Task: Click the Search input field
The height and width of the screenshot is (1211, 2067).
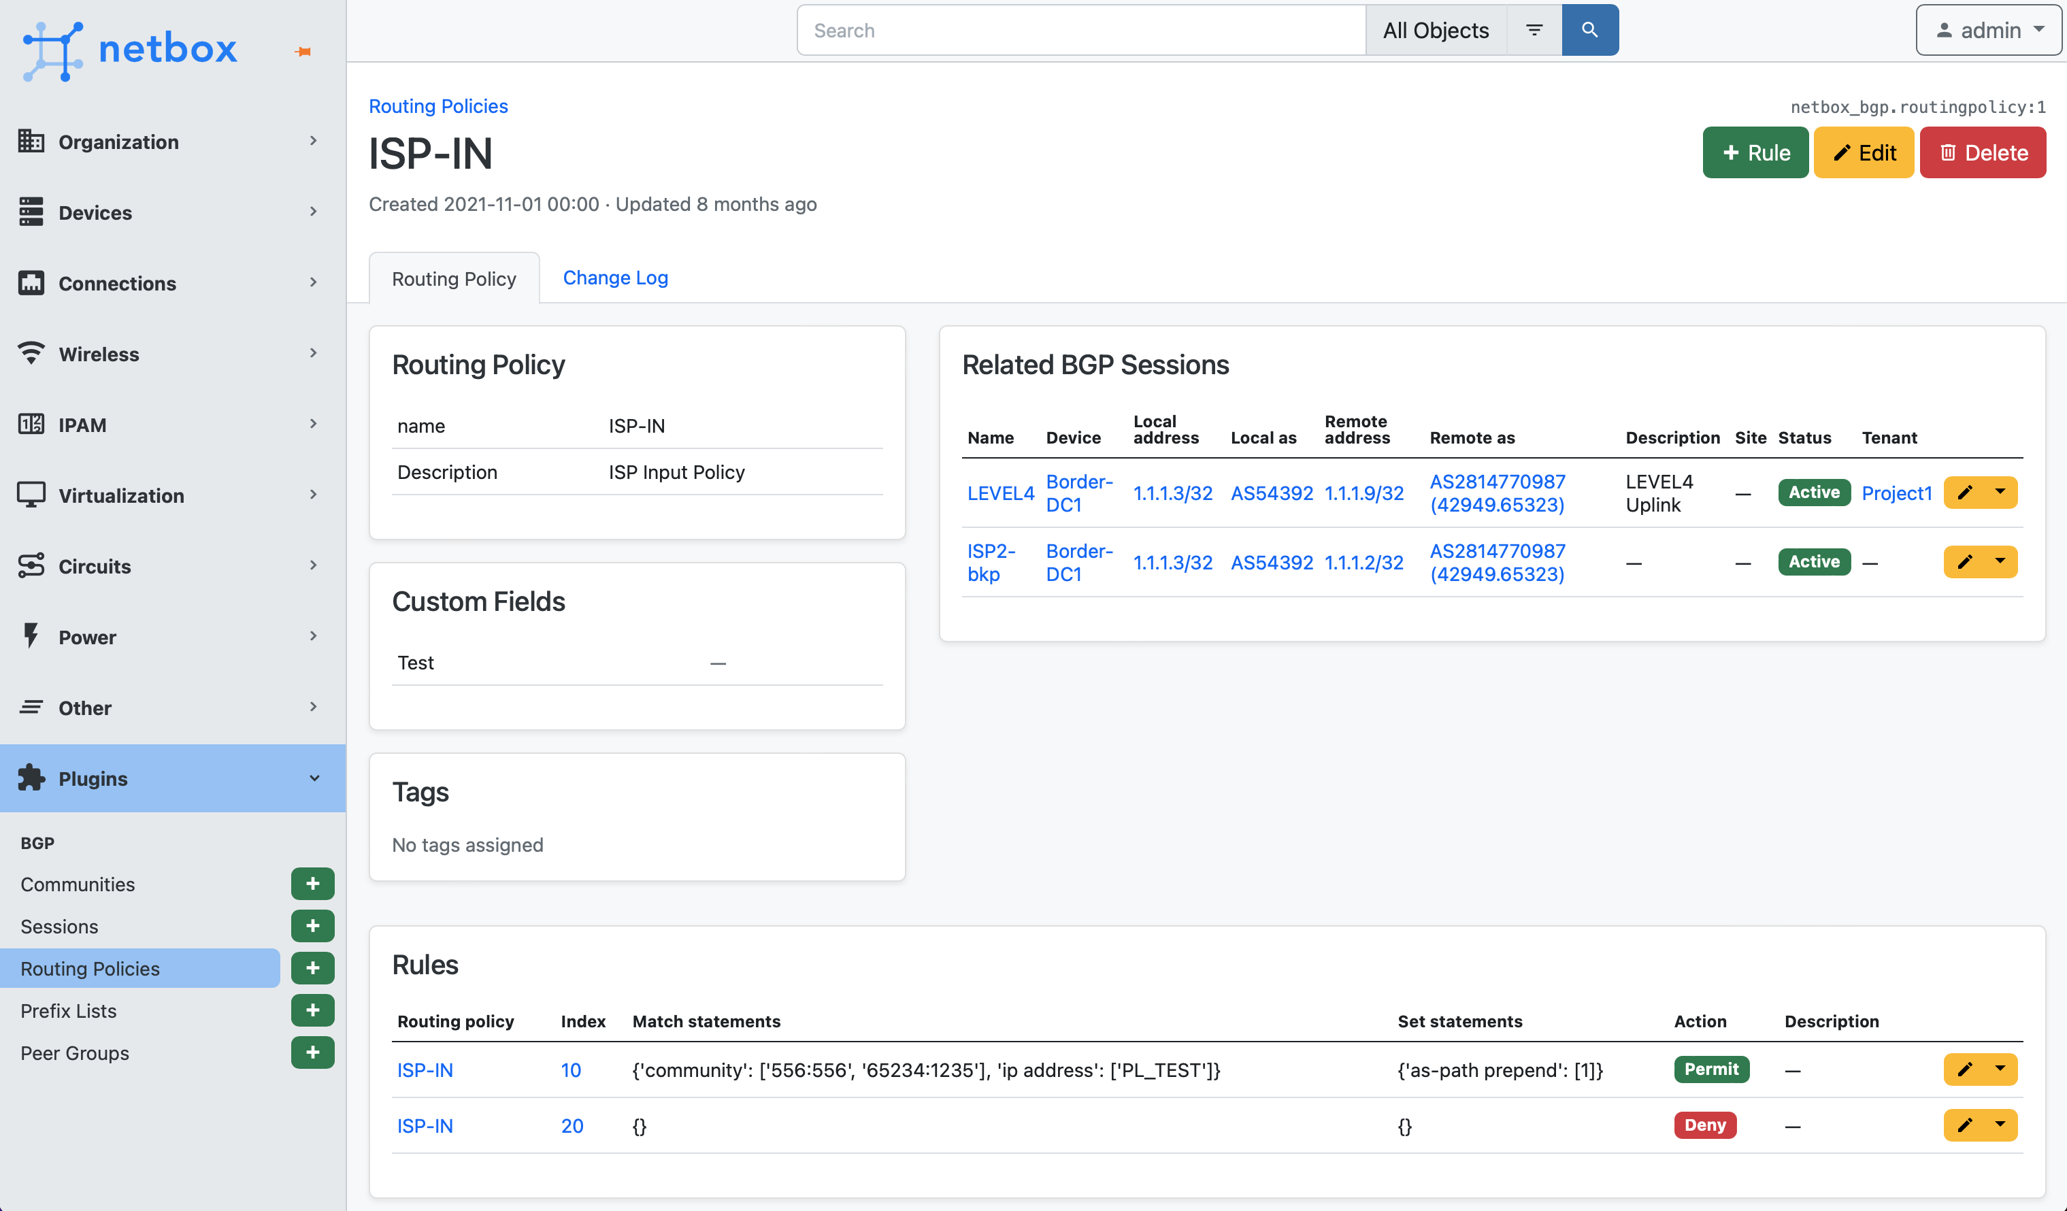Action: (1081, 30)
